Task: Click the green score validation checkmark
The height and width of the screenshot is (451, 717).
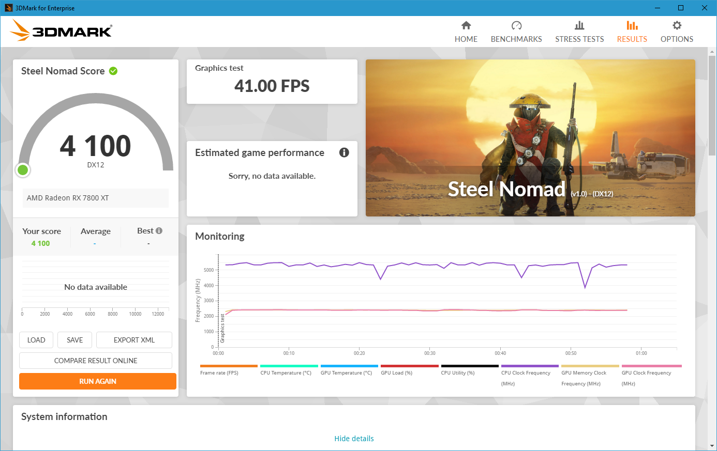Action: point(113,71)
